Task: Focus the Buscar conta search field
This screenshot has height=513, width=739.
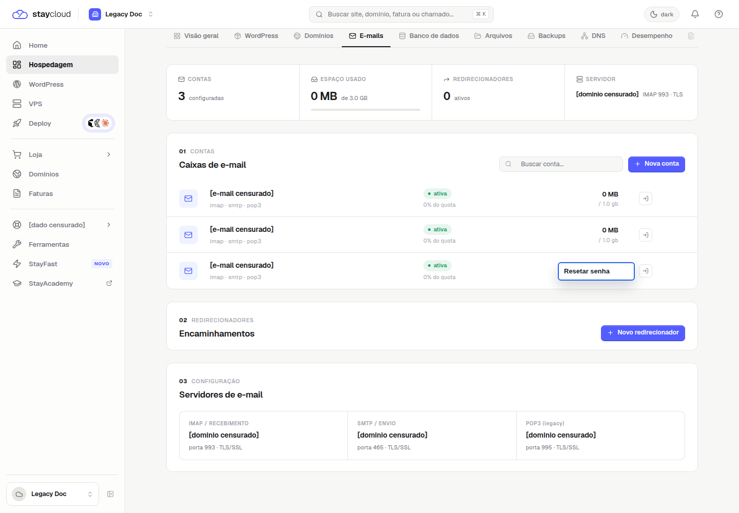Action: tap(561, 164)
